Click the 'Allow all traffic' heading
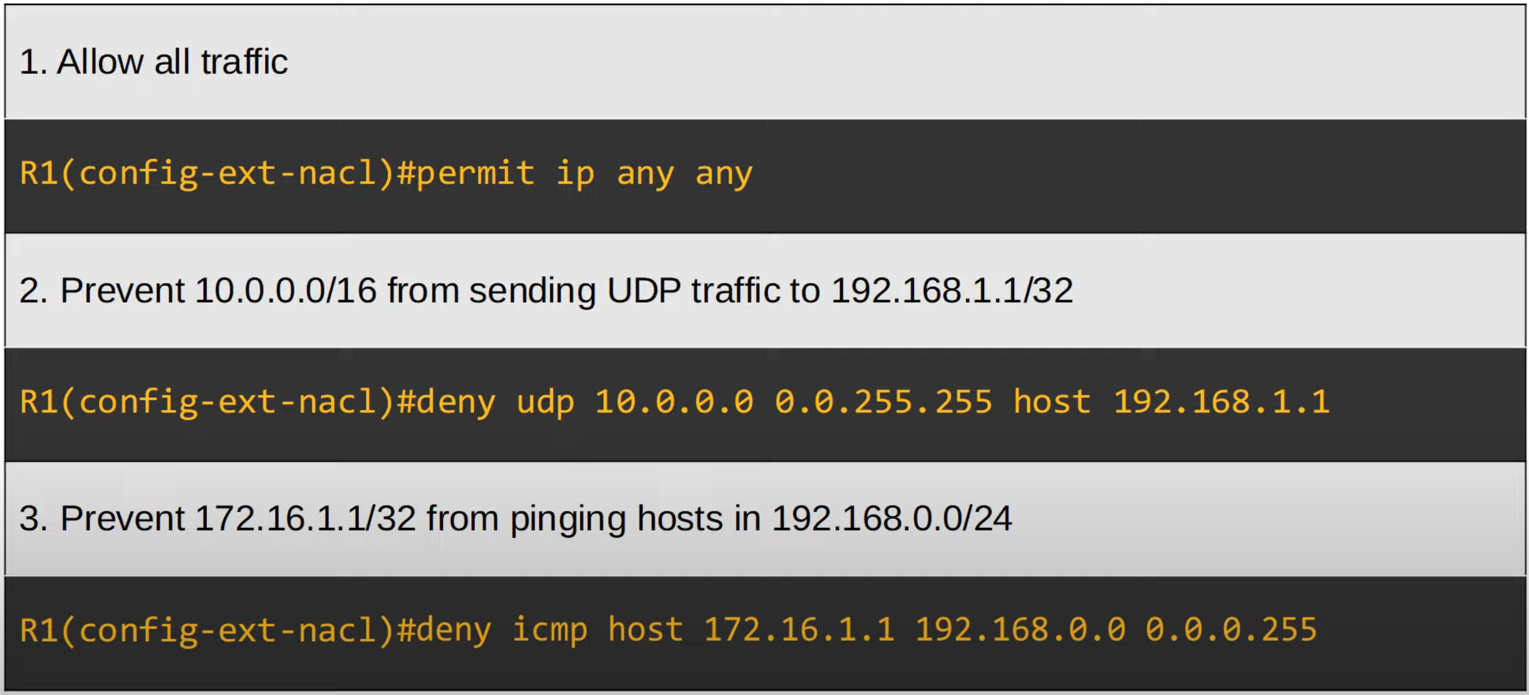This screenshot has width=1529, height=695. (x=153, y=62)
